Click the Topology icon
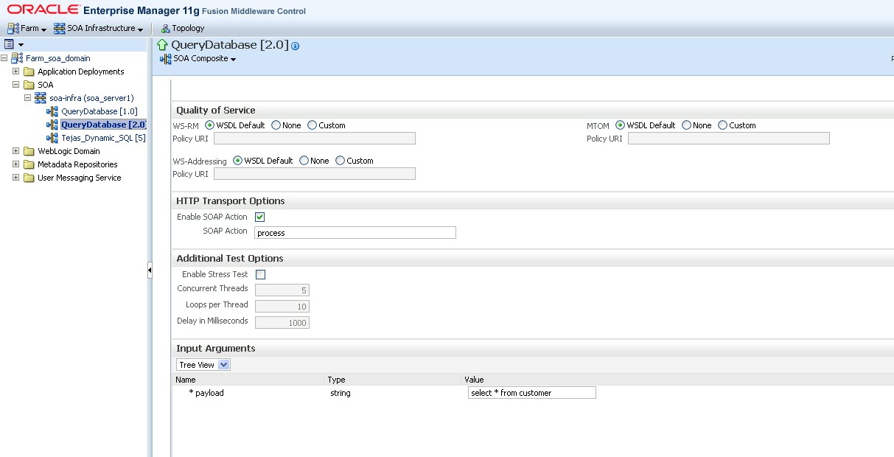The height and width of the screenshot is (457, 894). [165, 29]
